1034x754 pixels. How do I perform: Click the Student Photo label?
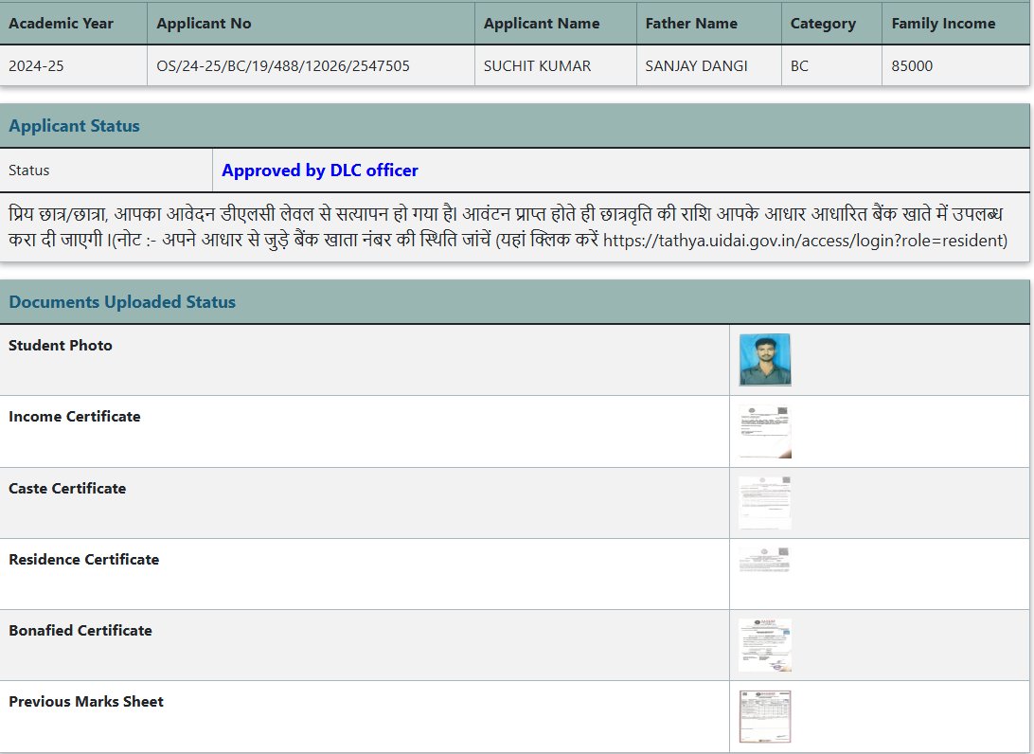coord(60,345)
